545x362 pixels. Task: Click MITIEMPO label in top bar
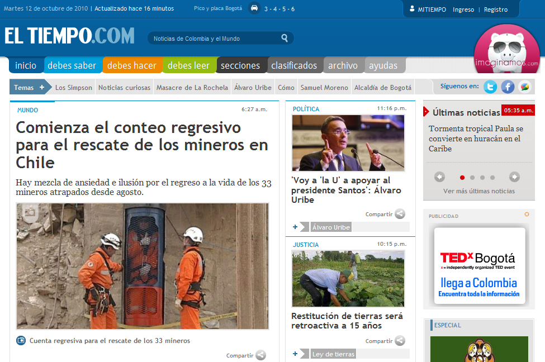tap(432, 9)
